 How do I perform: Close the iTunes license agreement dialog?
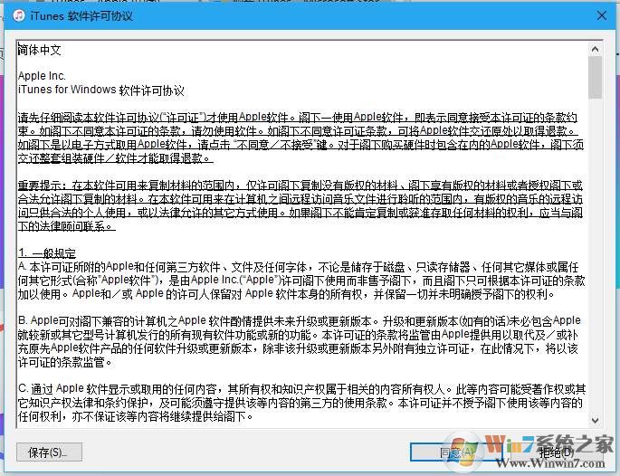coord(602,15)
